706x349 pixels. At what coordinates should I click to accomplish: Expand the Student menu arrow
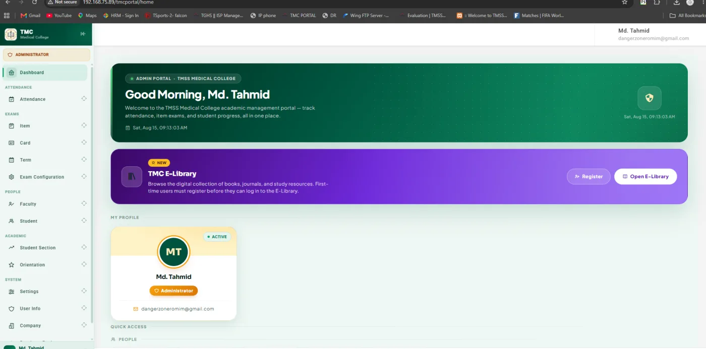tap(84, 221)
